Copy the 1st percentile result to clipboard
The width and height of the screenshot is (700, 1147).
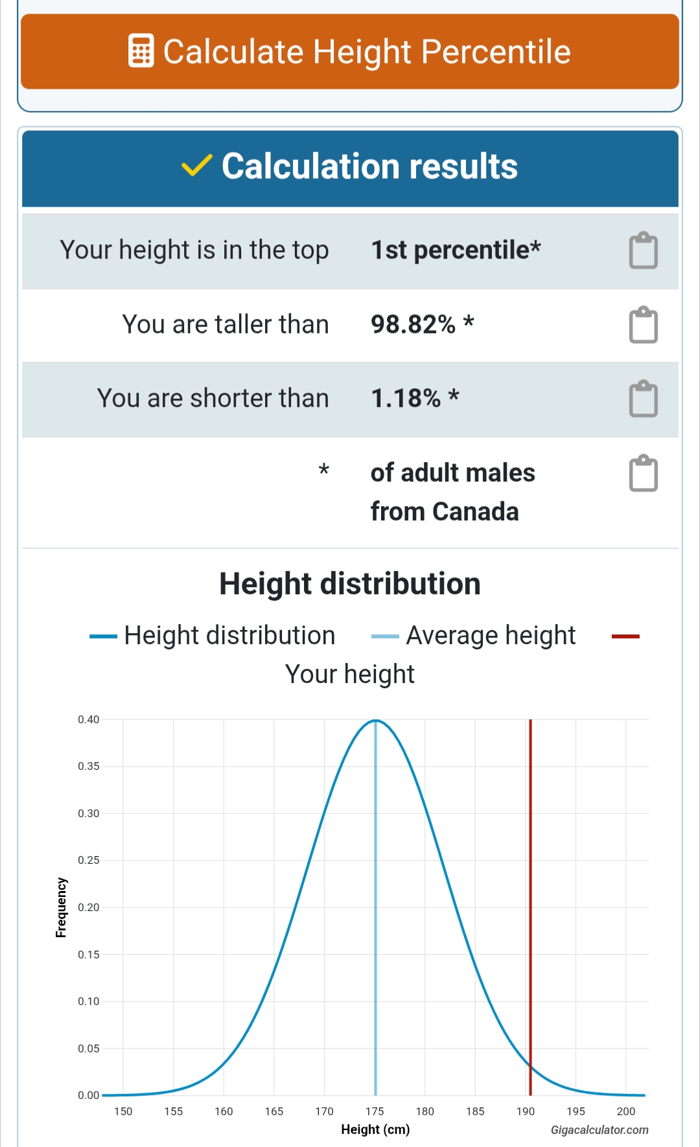pyautogui.click(x=643, y=251)
